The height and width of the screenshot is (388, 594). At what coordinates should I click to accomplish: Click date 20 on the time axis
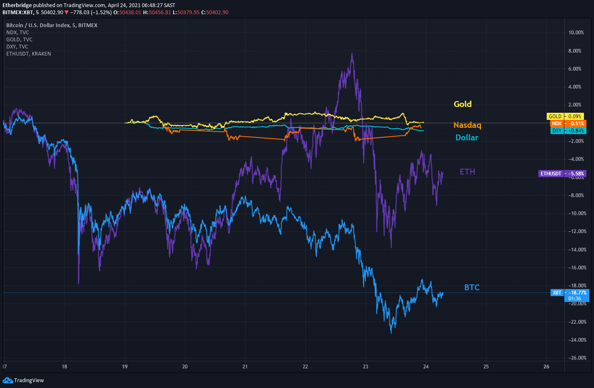coord(185,367)
